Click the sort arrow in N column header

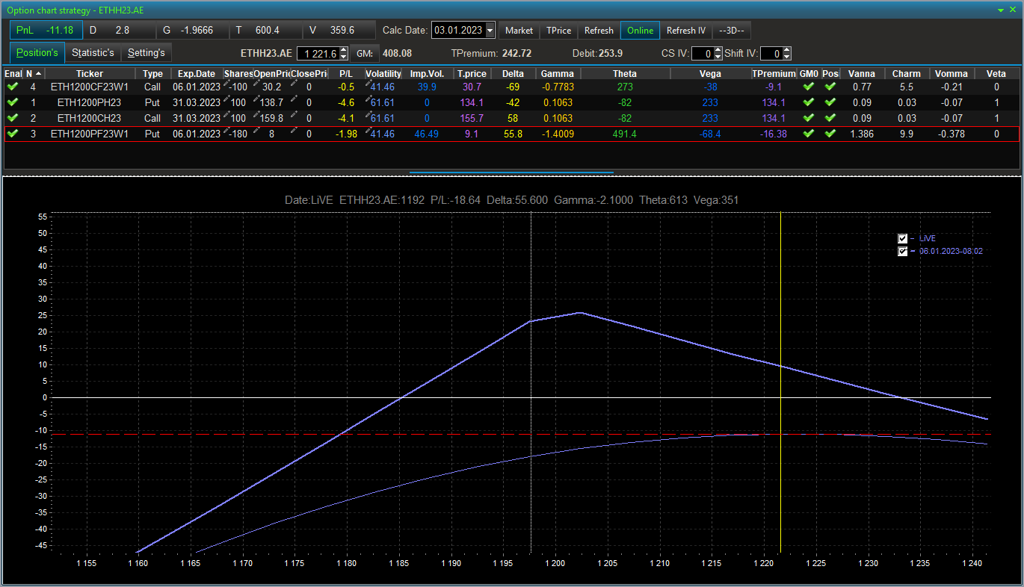pyautogui.click(x=38, y=73)
